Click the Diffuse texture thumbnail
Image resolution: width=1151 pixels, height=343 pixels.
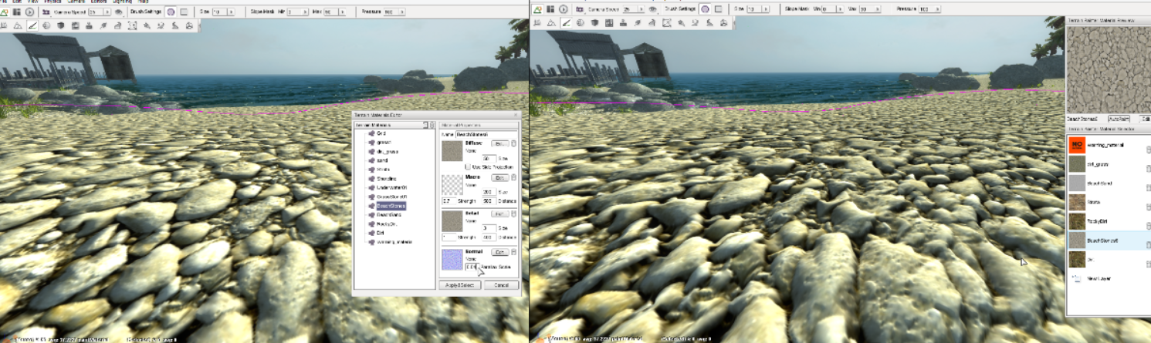[x=451, y=152]
